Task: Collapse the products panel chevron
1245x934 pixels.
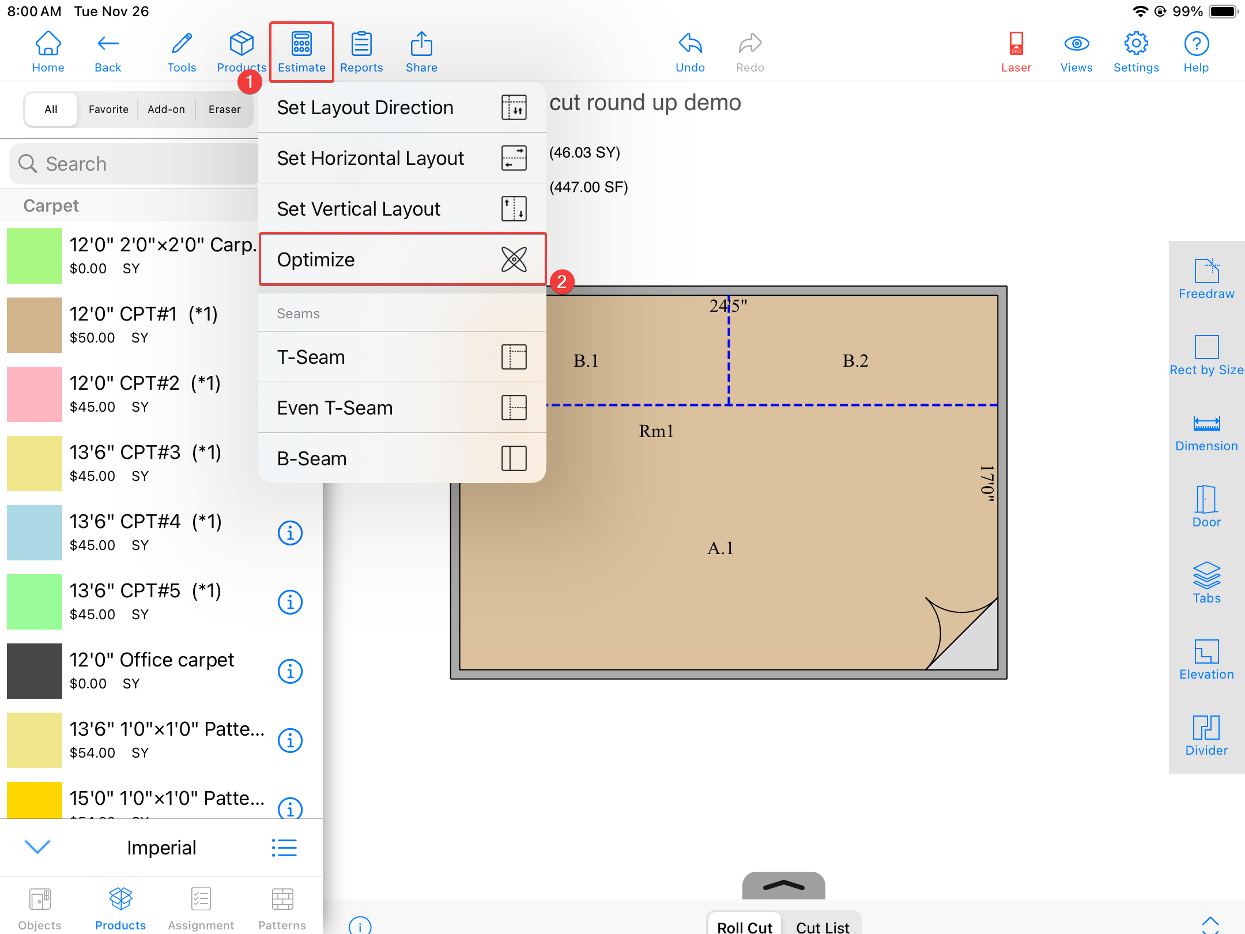Action: pyautogui.click(x=38, y=847)
